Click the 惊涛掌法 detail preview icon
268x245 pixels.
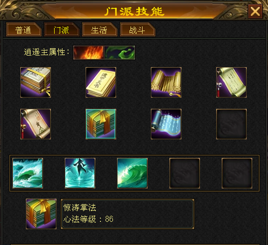(x=41, y=214)
